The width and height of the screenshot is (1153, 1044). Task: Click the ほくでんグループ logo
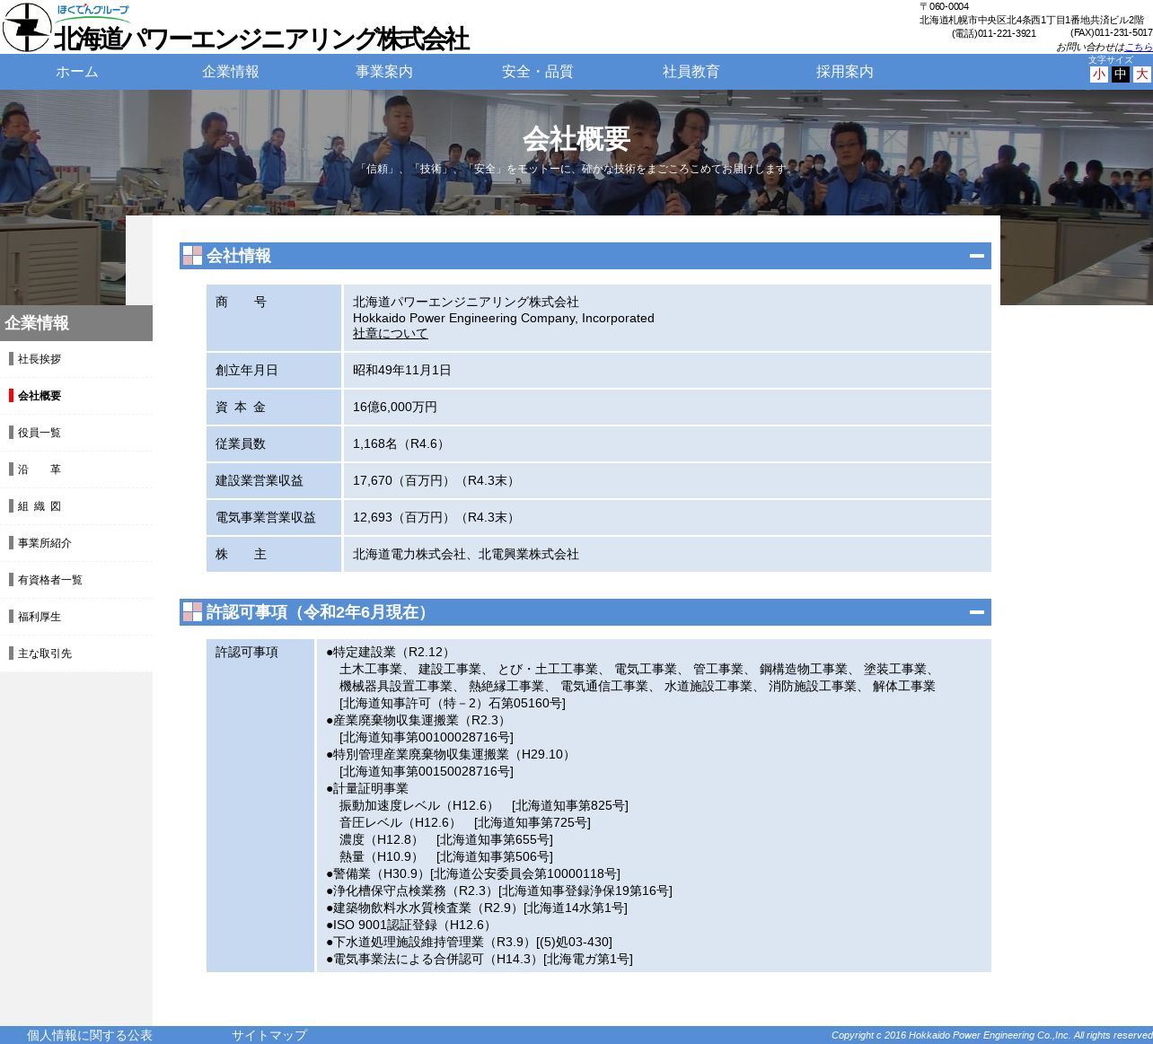(x=93, y=13)
